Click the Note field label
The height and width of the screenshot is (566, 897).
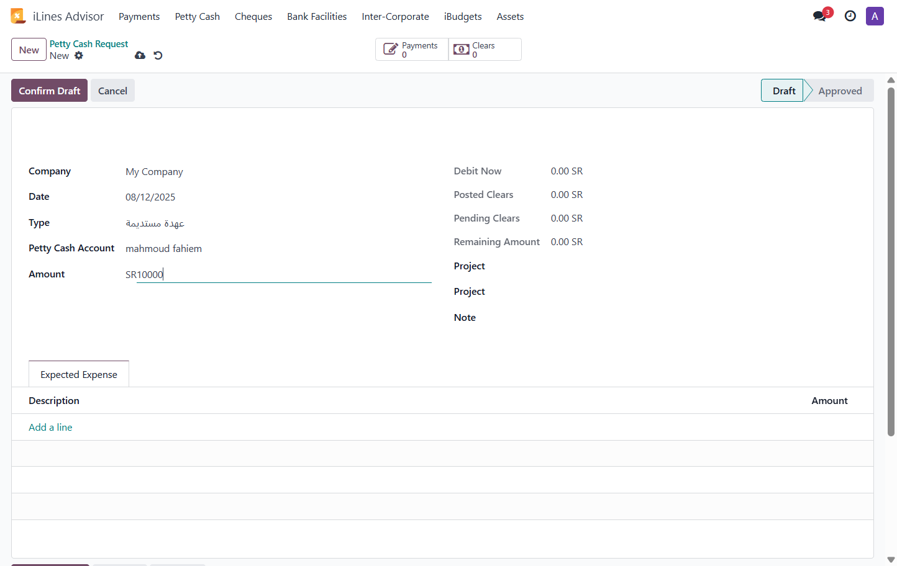(465, 318)
